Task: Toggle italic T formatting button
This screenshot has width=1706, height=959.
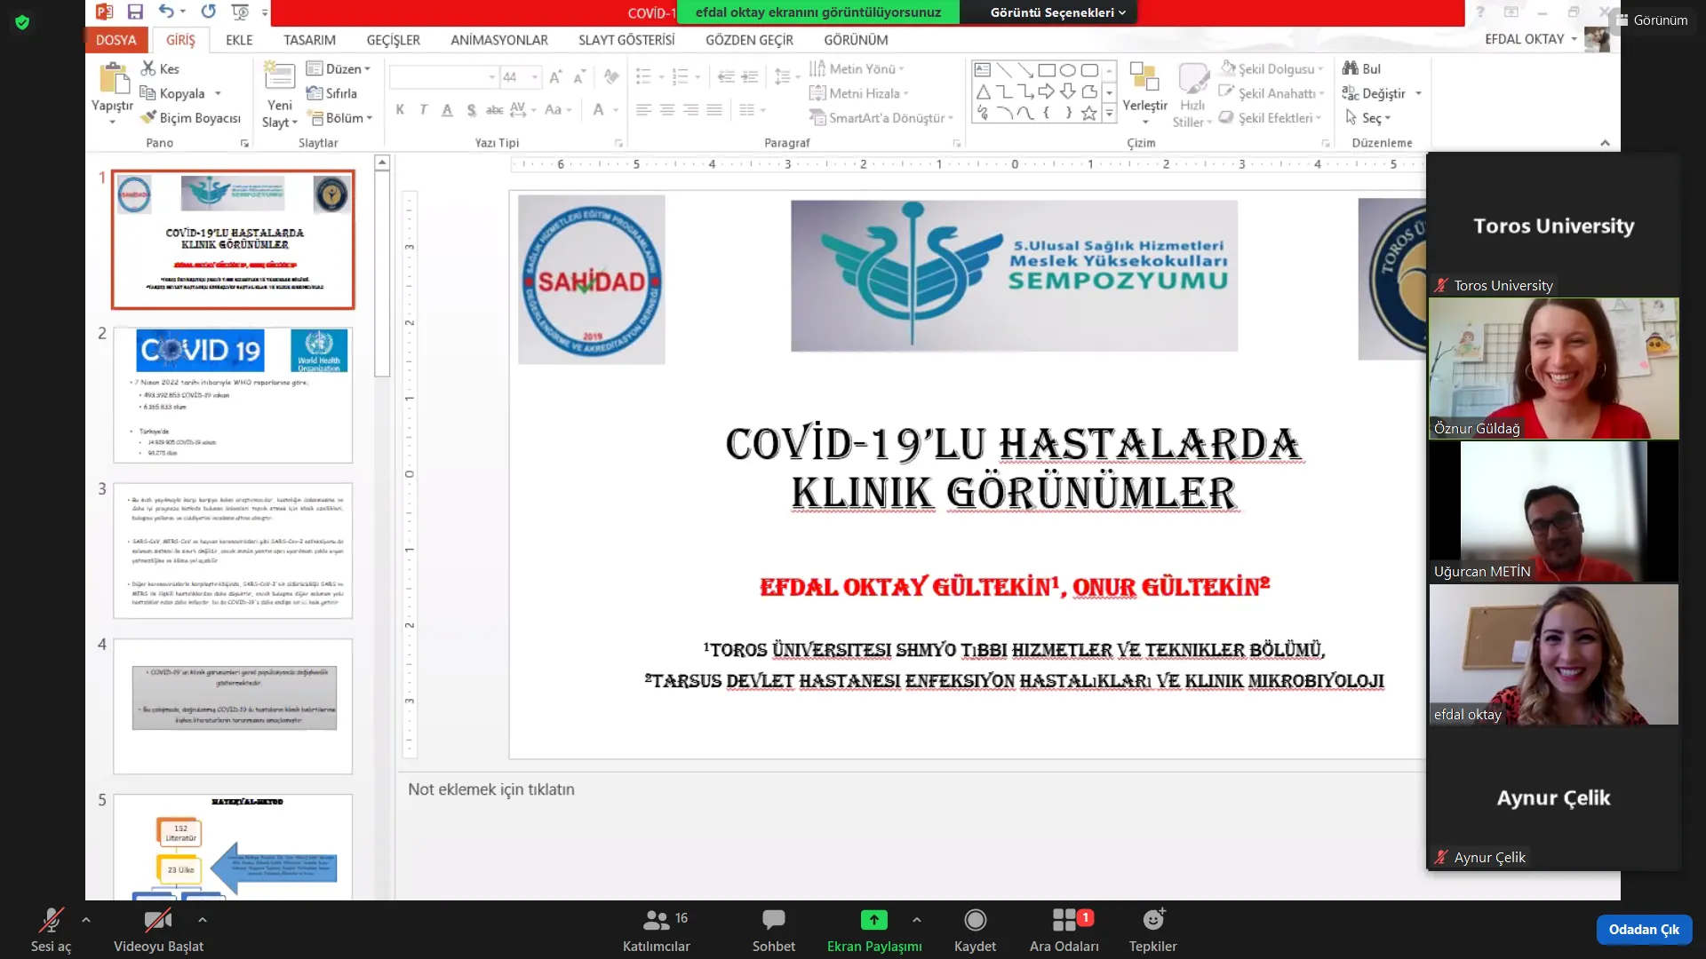Action: pyautogui.click(x=423, y=109)
